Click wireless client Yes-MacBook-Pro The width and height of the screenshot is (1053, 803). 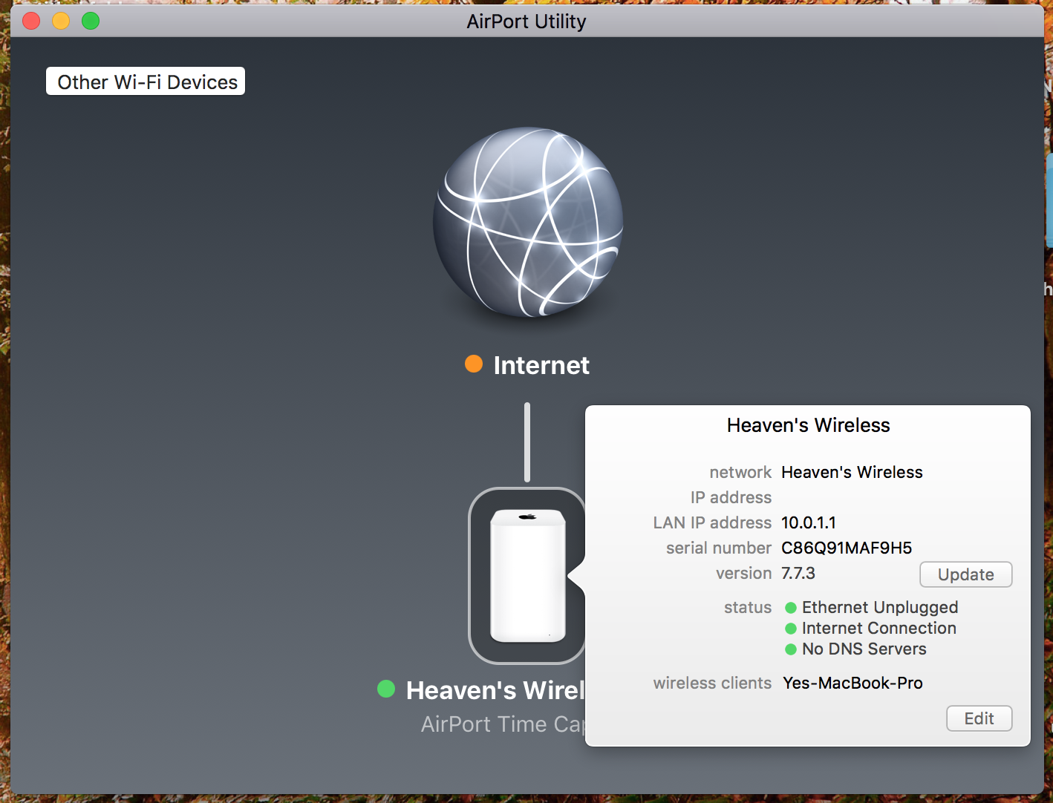click(852, 684)
